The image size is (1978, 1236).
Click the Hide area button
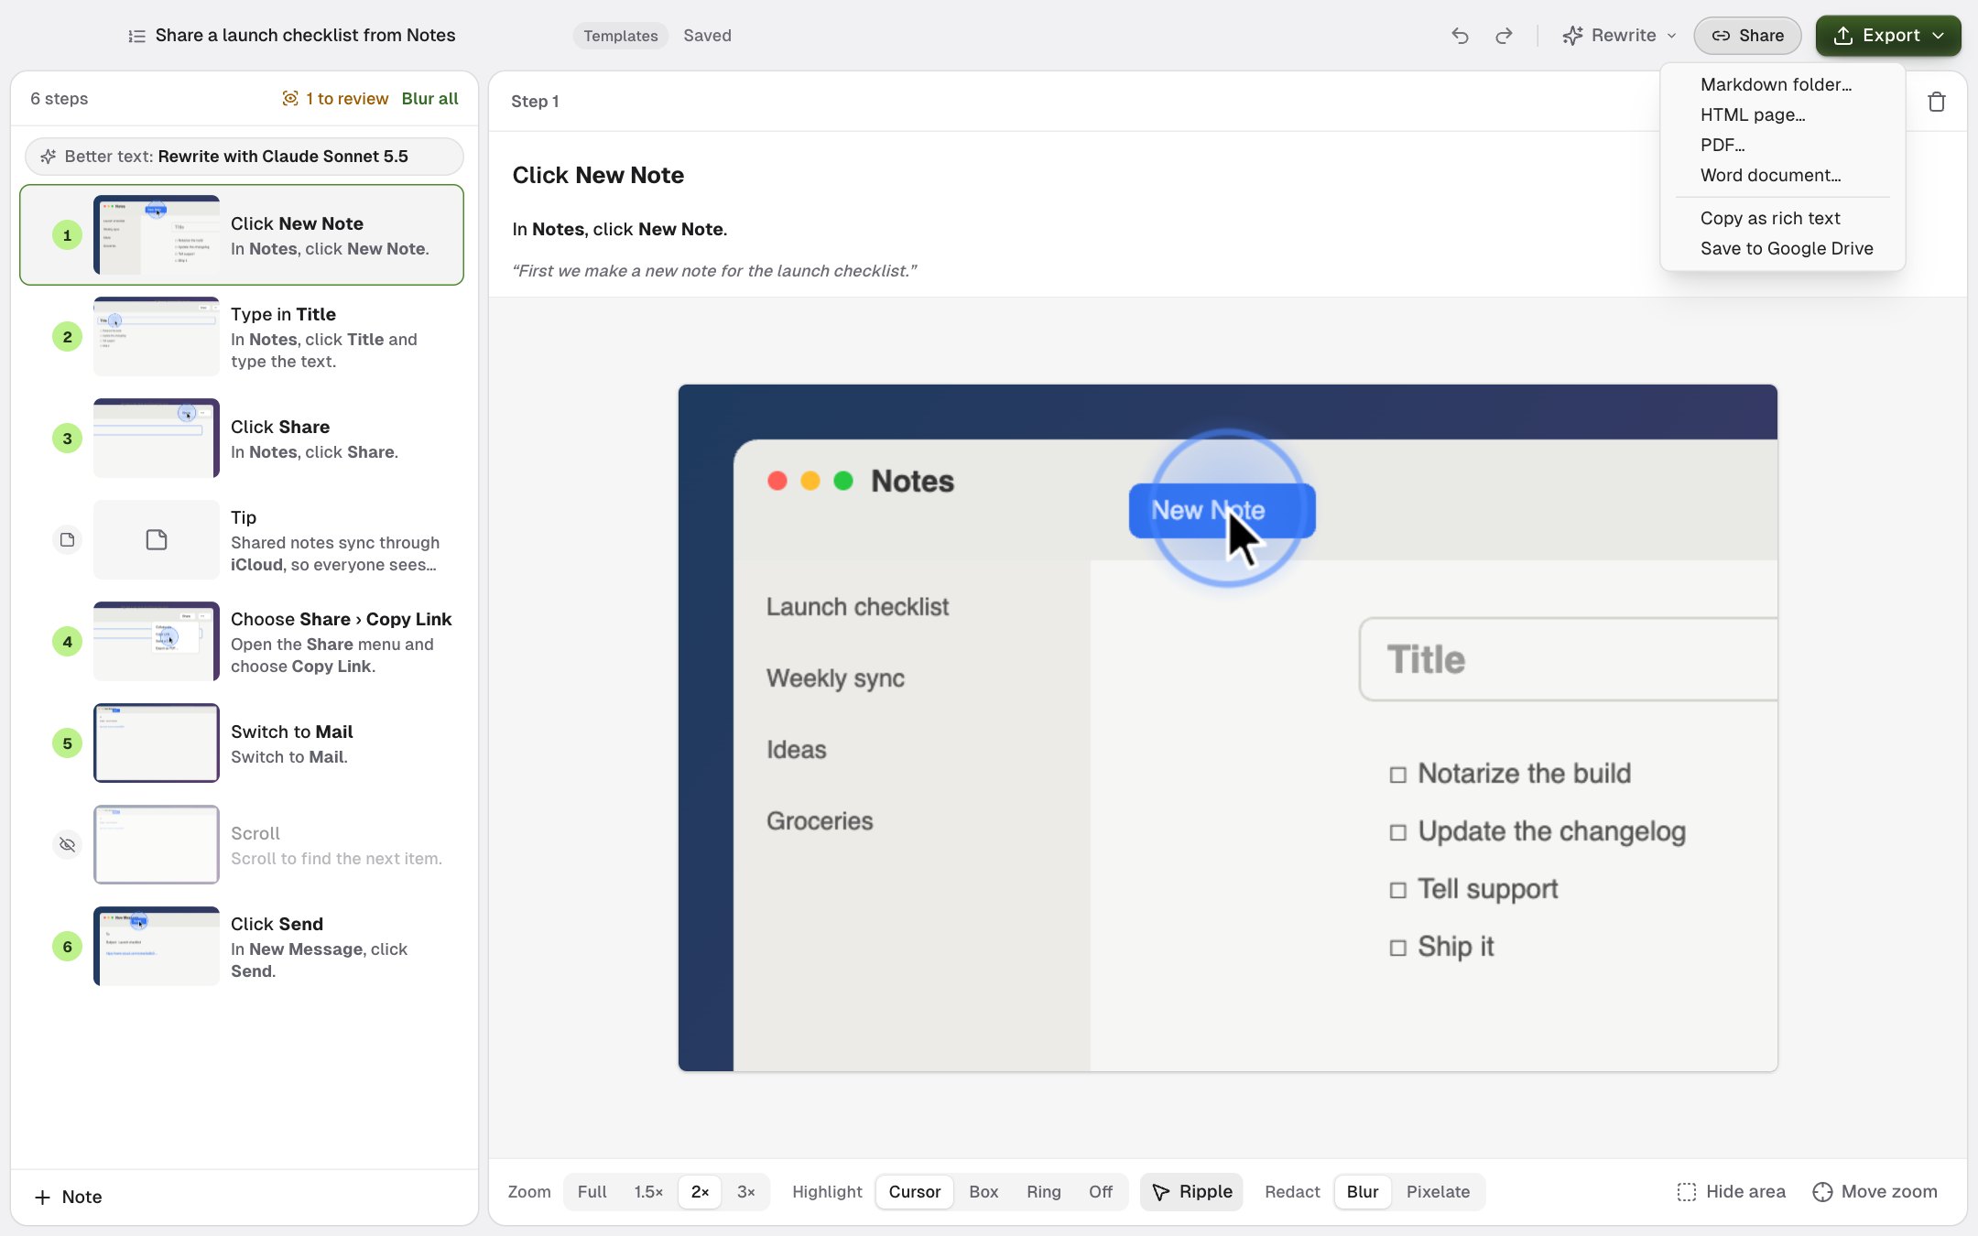[1731, 1191]
